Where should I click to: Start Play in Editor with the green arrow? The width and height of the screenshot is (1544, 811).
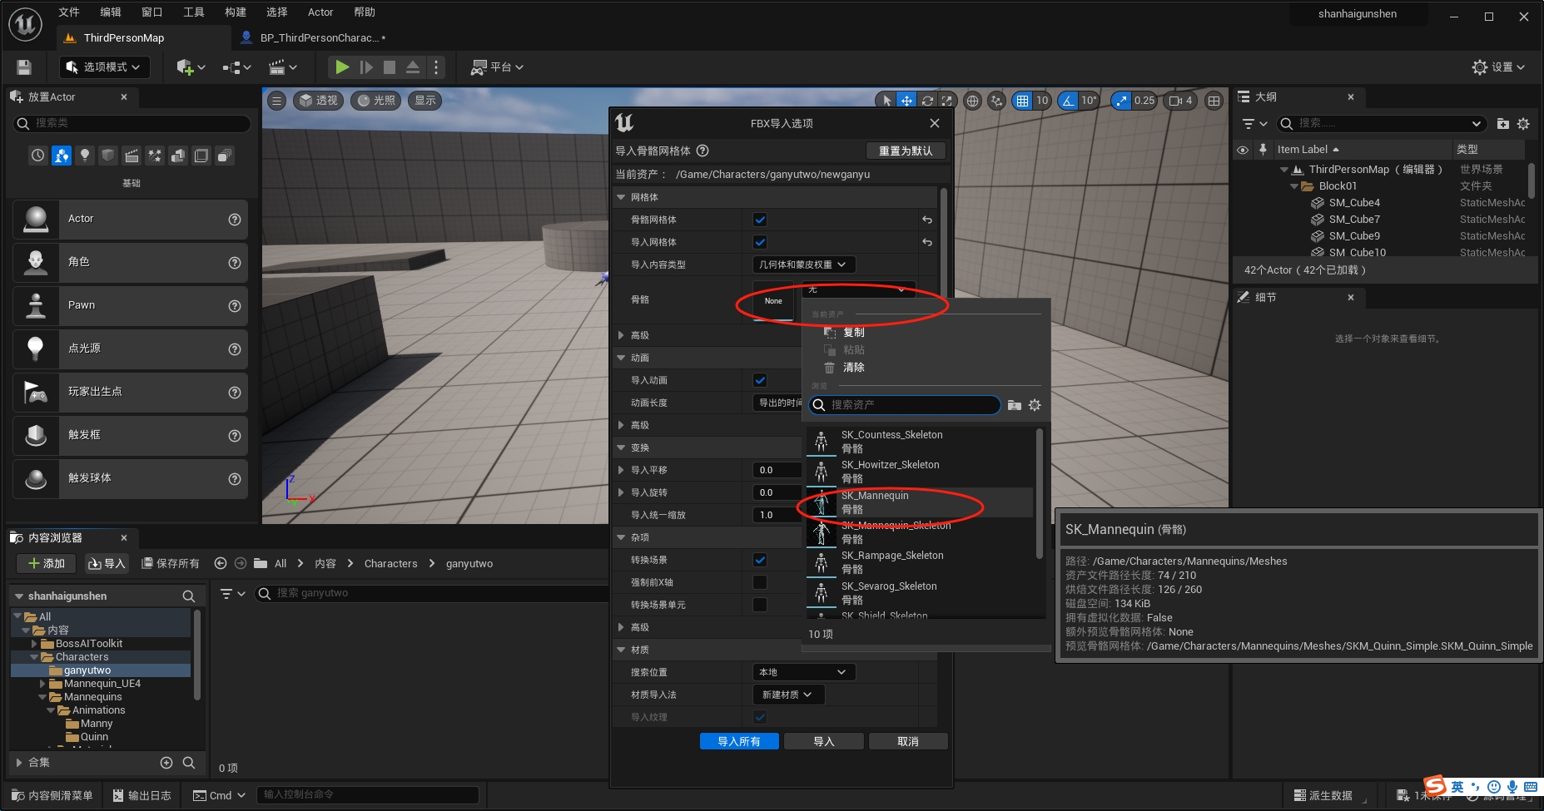(342, 67)
